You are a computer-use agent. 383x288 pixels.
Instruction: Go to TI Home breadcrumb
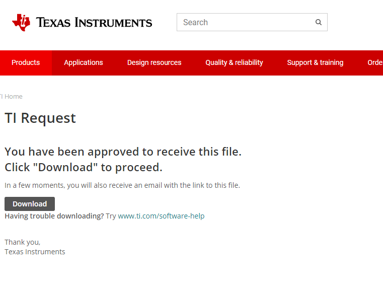click(x=11, y=97)
